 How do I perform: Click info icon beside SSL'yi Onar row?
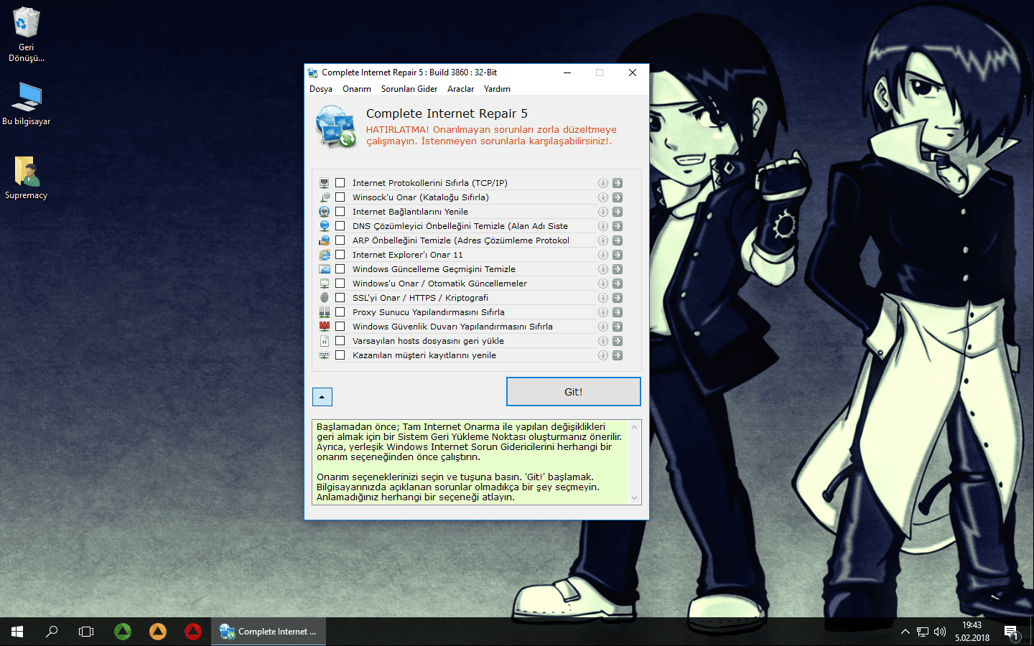pyautogui.click(x=603, y=298)
